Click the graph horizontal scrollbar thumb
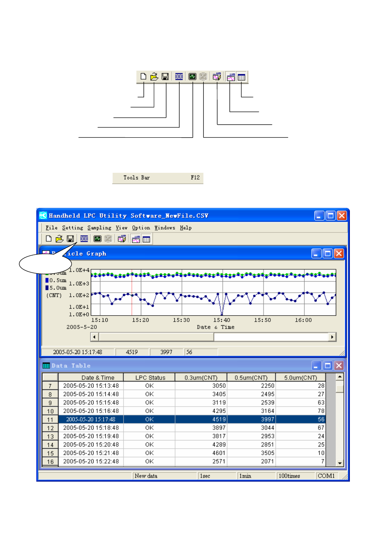 [156, 337]
